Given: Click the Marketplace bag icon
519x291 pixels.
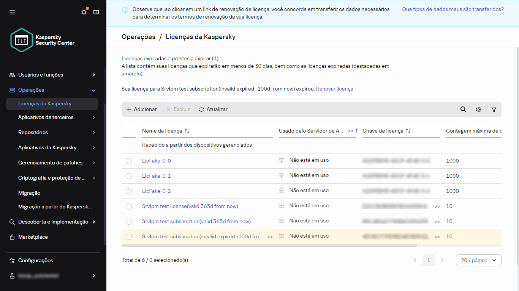Looking at the screenshot, I should (x=12, y=237).
